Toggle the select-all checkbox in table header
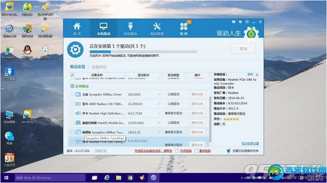Screen dimensions: 327x183 coord(72,75)
